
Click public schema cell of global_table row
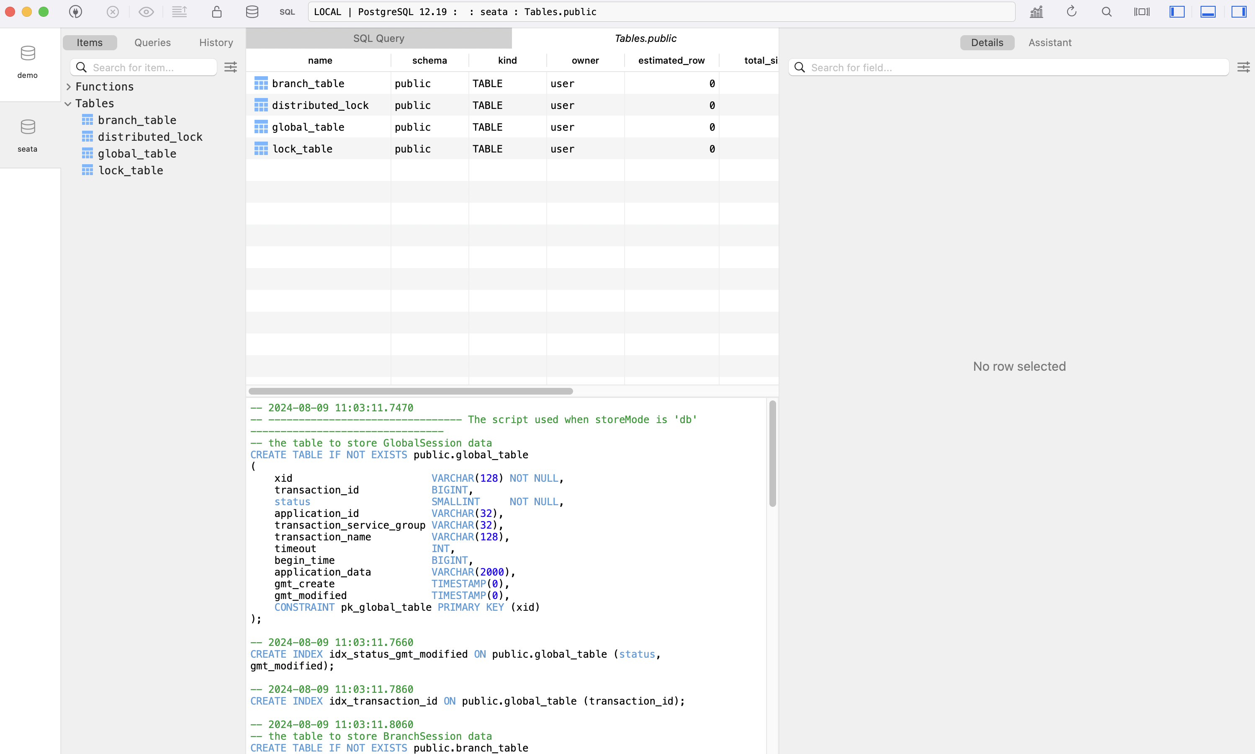click(x=429, y=127)
